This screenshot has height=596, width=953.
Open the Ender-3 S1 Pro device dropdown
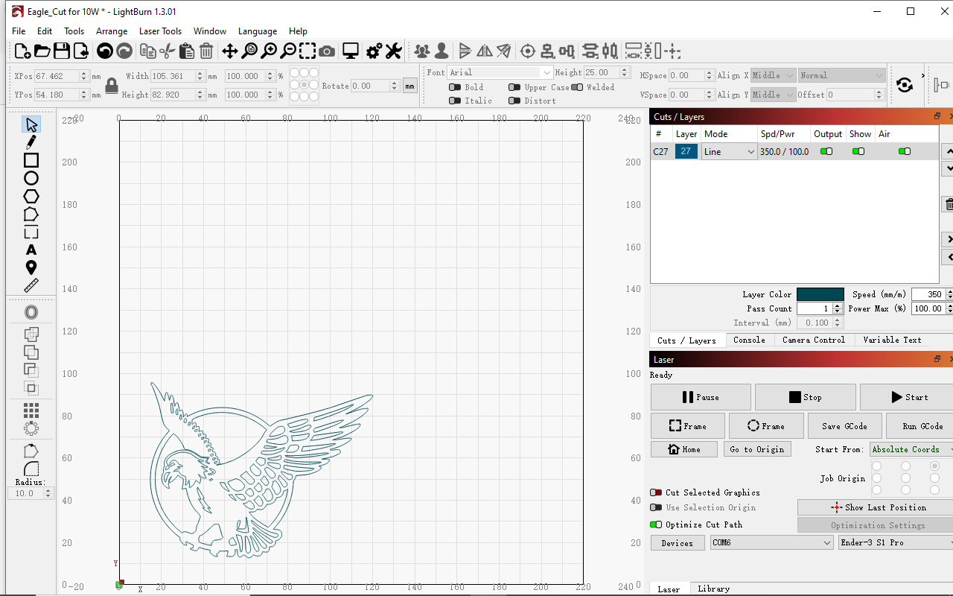(896, 542)
